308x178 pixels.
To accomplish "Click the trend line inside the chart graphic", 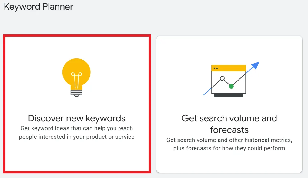I will coord(226,82).
